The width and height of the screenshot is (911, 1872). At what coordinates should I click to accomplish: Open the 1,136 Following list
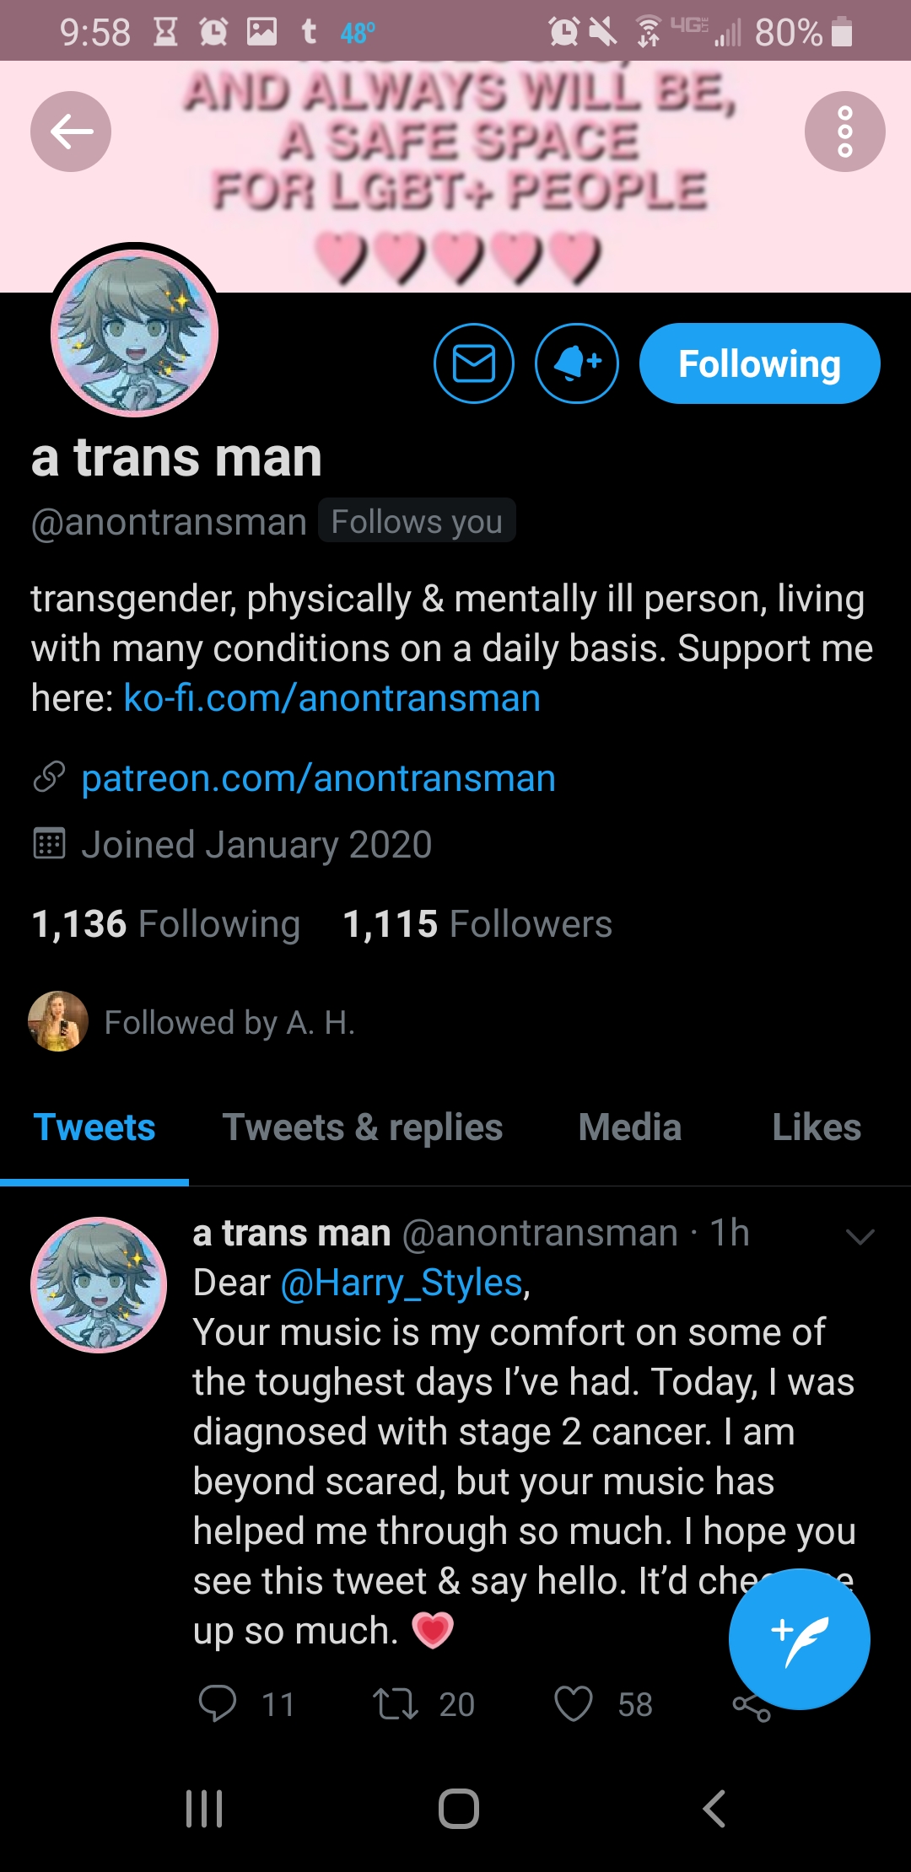[165, 923]
